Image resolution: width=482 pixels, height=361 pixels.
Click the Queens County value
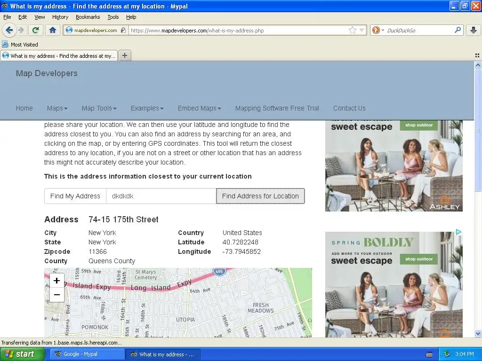112,261
